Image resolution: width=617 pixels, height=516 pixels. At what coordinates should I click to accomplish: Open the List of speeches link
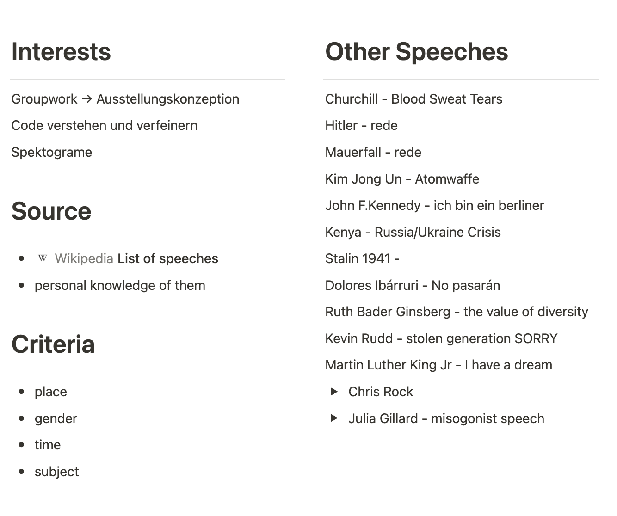(x=167, y=258)
